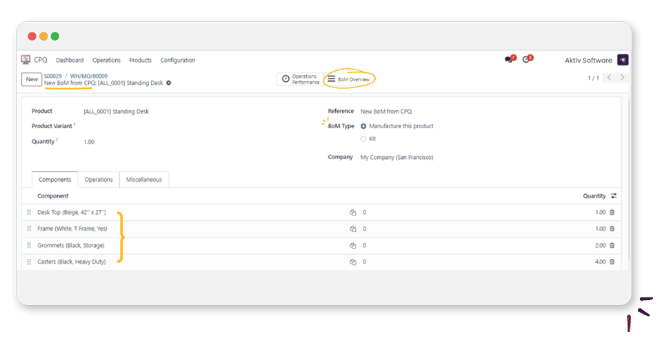The width and height of the screenshot is (662, 347).
Task: Click the gear icon beside Standing Desk
Action: point(169,83)
